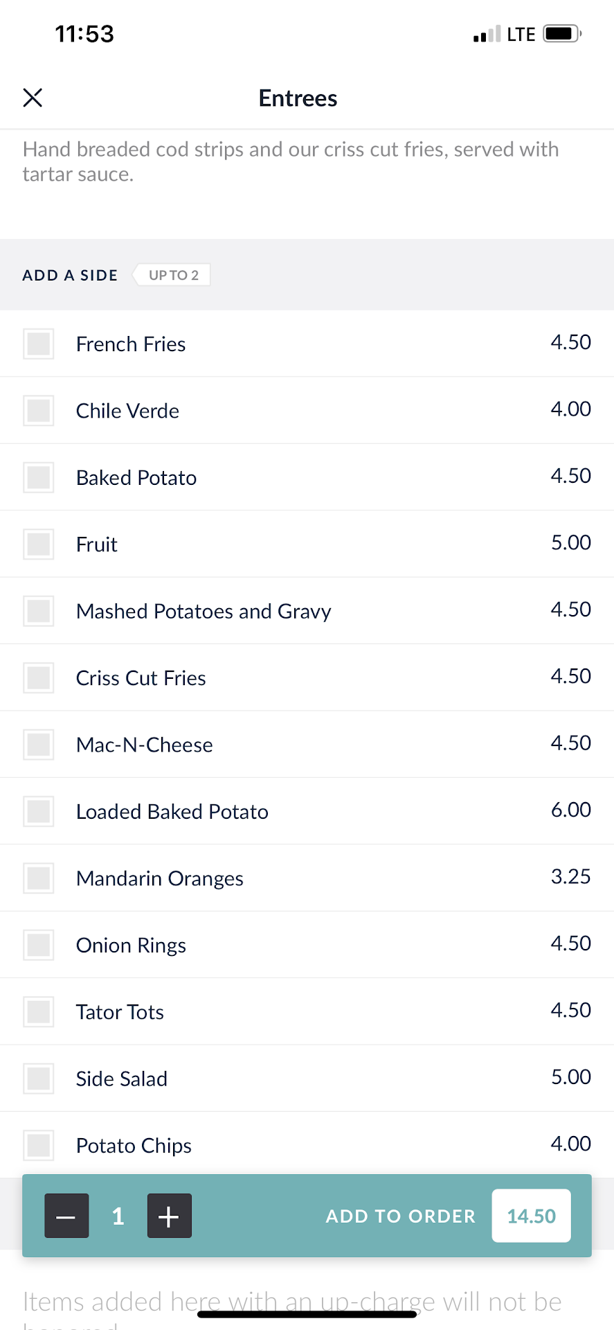Enable the Mac-N-Cheese side option
614x1330 pixels.
pos(39,745)
